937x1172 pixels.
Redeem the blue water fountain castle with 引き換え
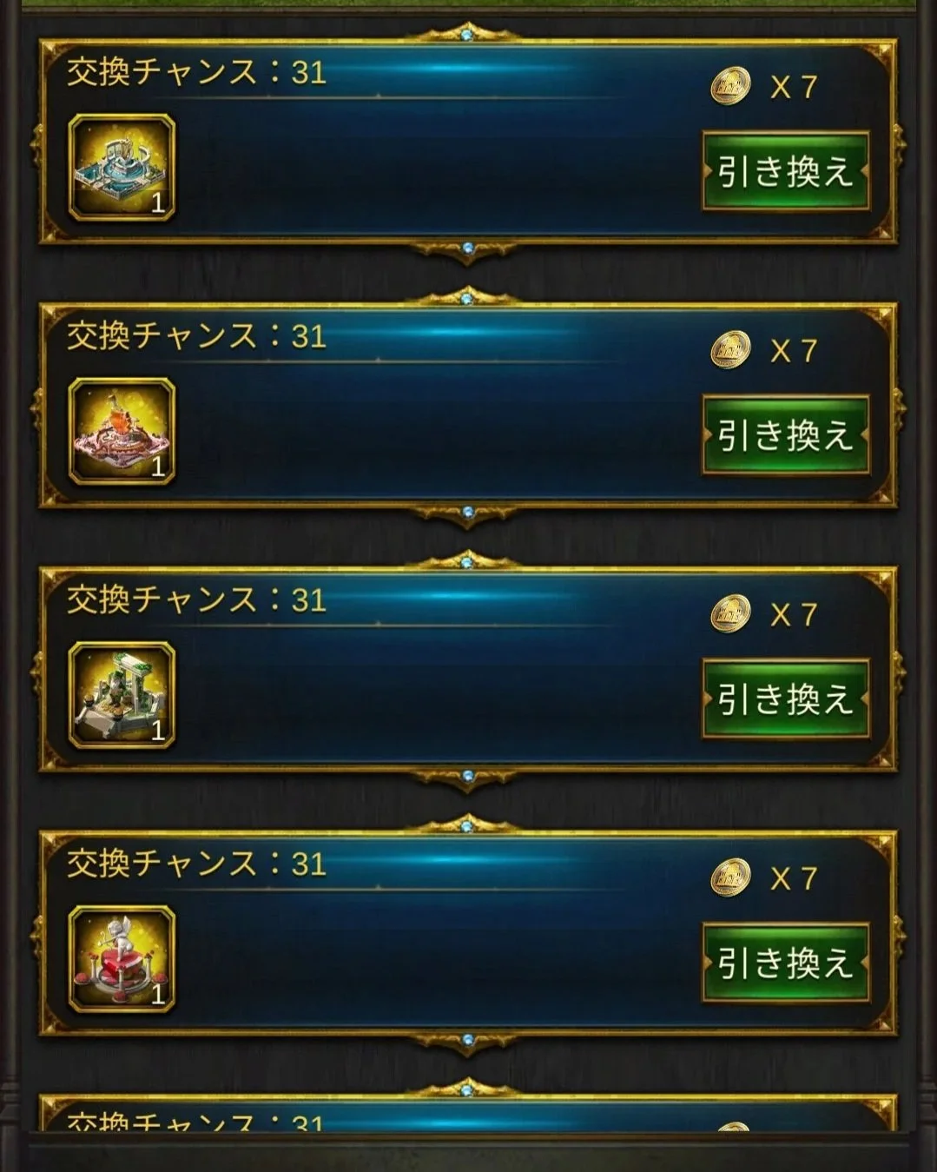[x=786, y=171]
